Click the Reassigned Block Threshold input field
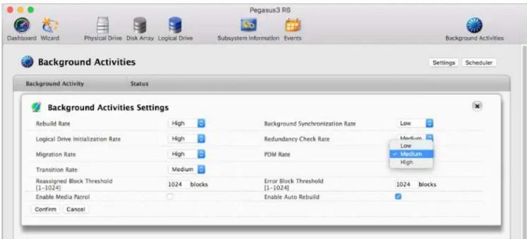 click(177, 184)
